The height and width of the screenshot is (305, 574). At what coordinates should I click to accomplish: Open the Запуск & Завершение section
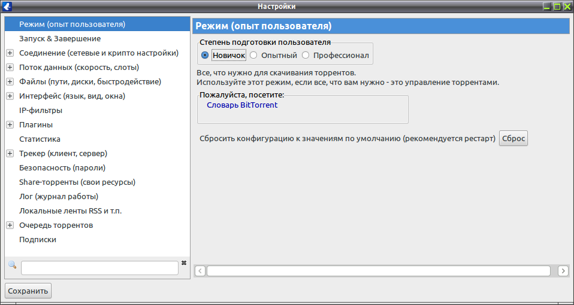pyautogui.click(x=60, y=39)
